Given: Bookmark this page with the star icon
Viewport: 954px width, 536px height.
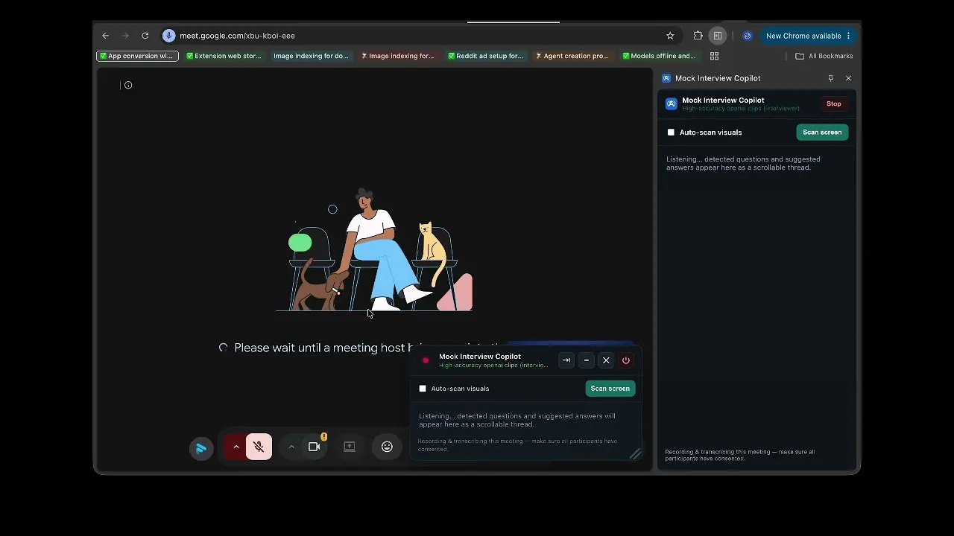Looking at the screenshot, I should coord(670,36).
